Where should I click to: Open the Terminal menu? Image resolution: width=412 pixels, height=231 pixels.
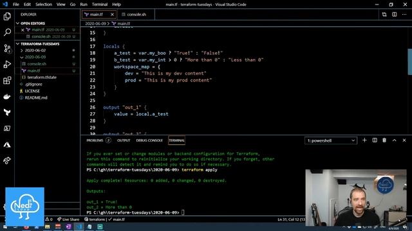point(100,4)
